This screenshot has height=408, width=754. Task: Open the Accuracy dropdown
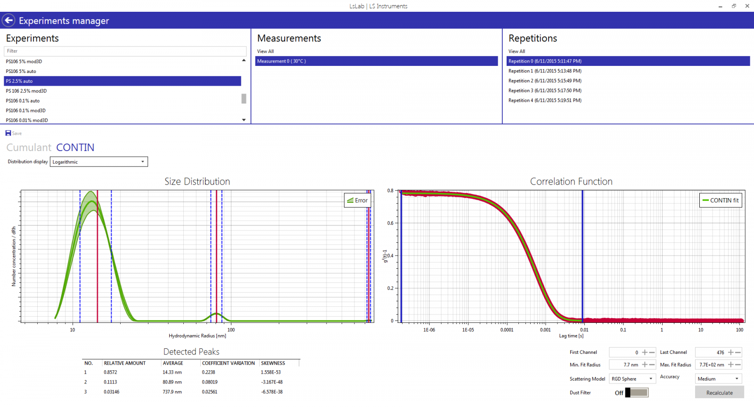tap(719, 379)
